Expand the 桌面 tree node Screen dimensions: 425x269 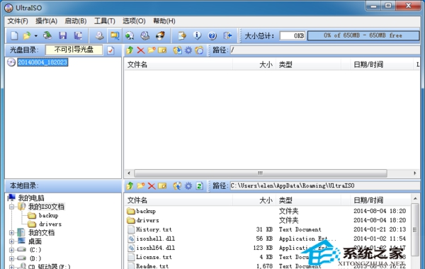pyautogui.click(x=11, y=241)
